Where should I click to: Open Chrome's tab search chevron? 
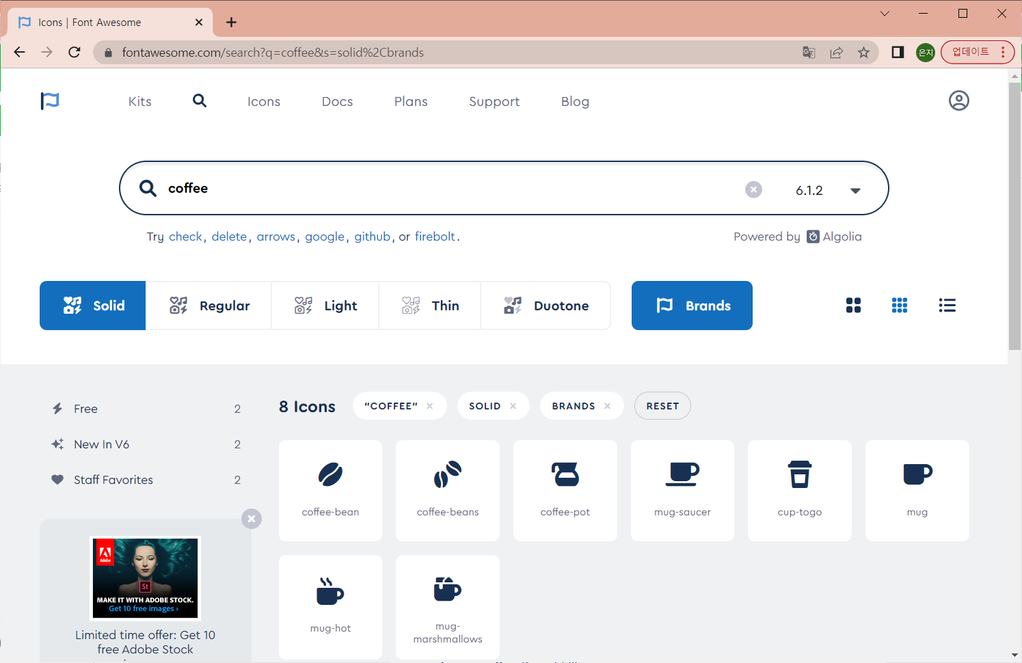tap(885, 14)
